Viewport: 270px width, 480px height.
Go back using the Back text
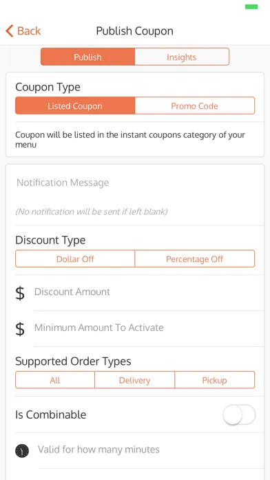tap(29, 31)
